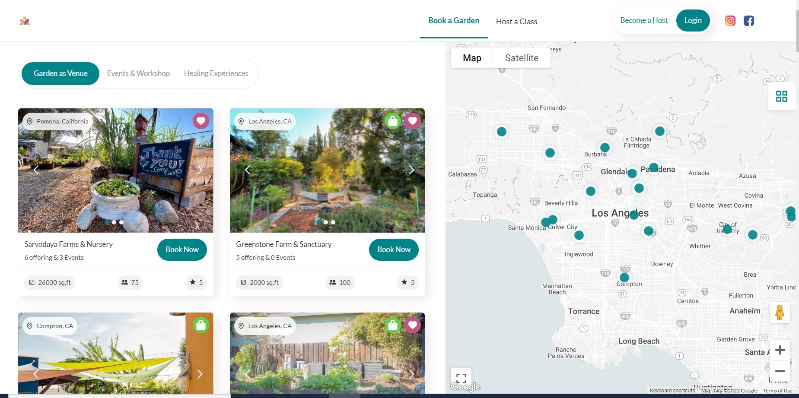799x398 pixels.
Task: Favorite Sarvodaya Farms with heart icon
Action: (201, 121)
